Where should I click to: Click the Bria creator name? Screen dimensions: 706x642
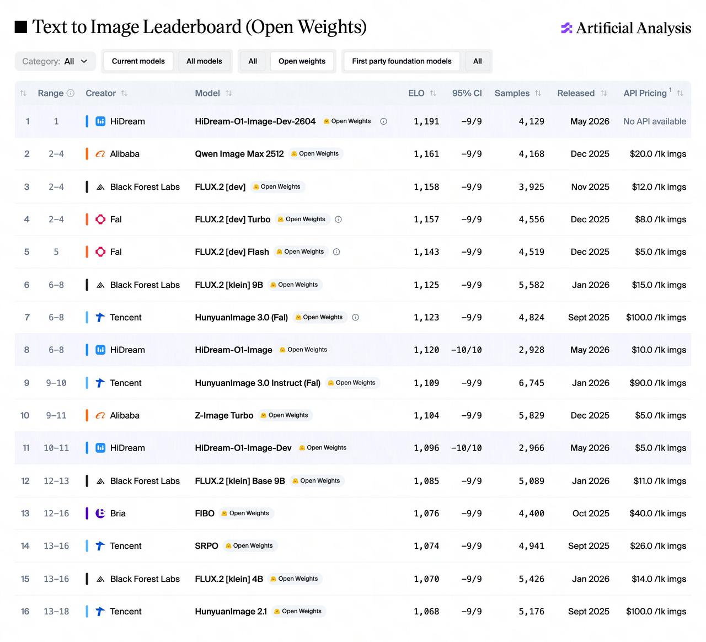(x=118, y=513)
